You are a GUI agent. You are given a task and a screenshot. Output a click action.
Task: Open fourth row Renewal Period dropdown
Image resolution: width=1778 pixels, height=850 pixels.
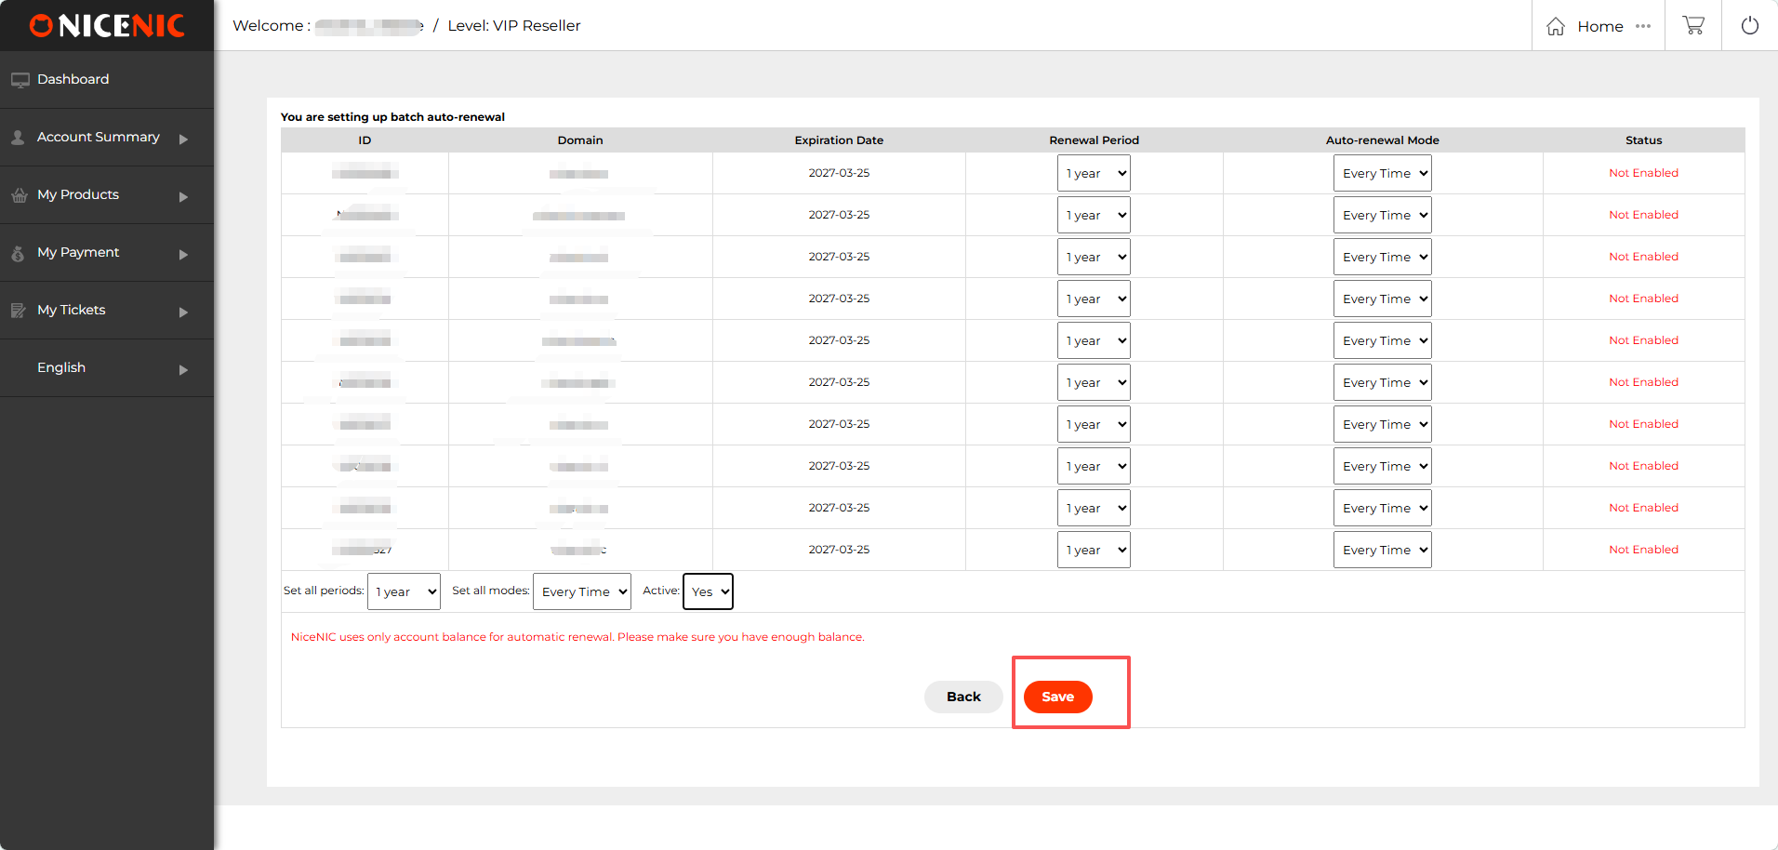tap(1094, 299)
